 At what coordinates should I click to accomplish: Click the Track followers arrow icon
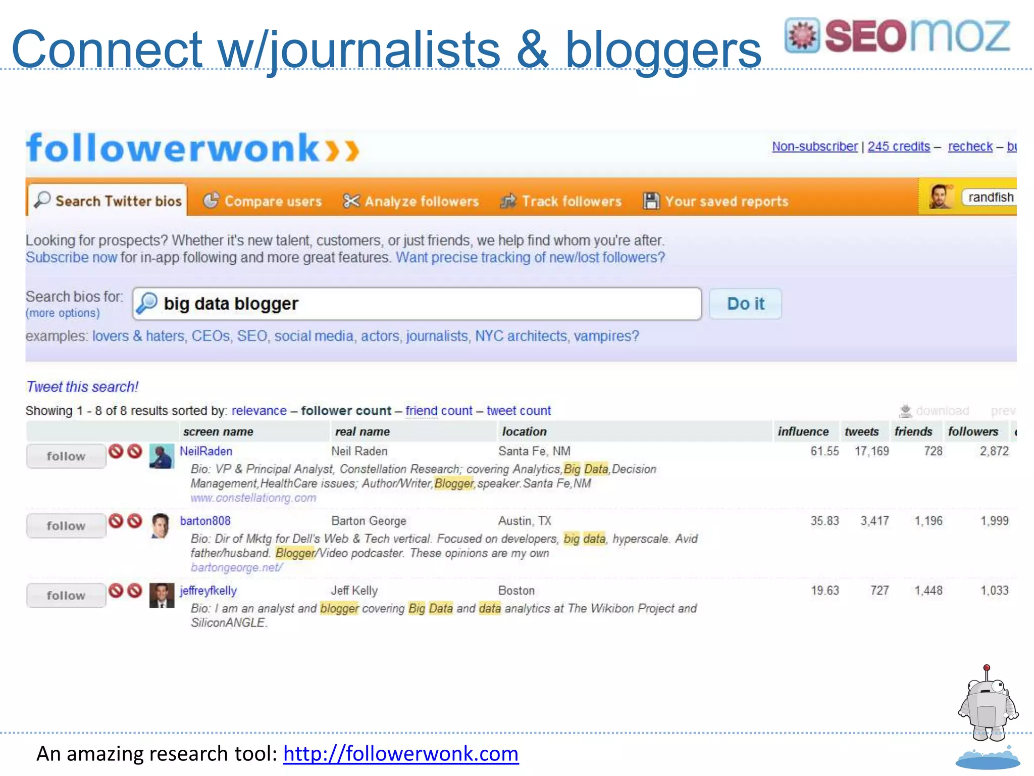[508, 201]
